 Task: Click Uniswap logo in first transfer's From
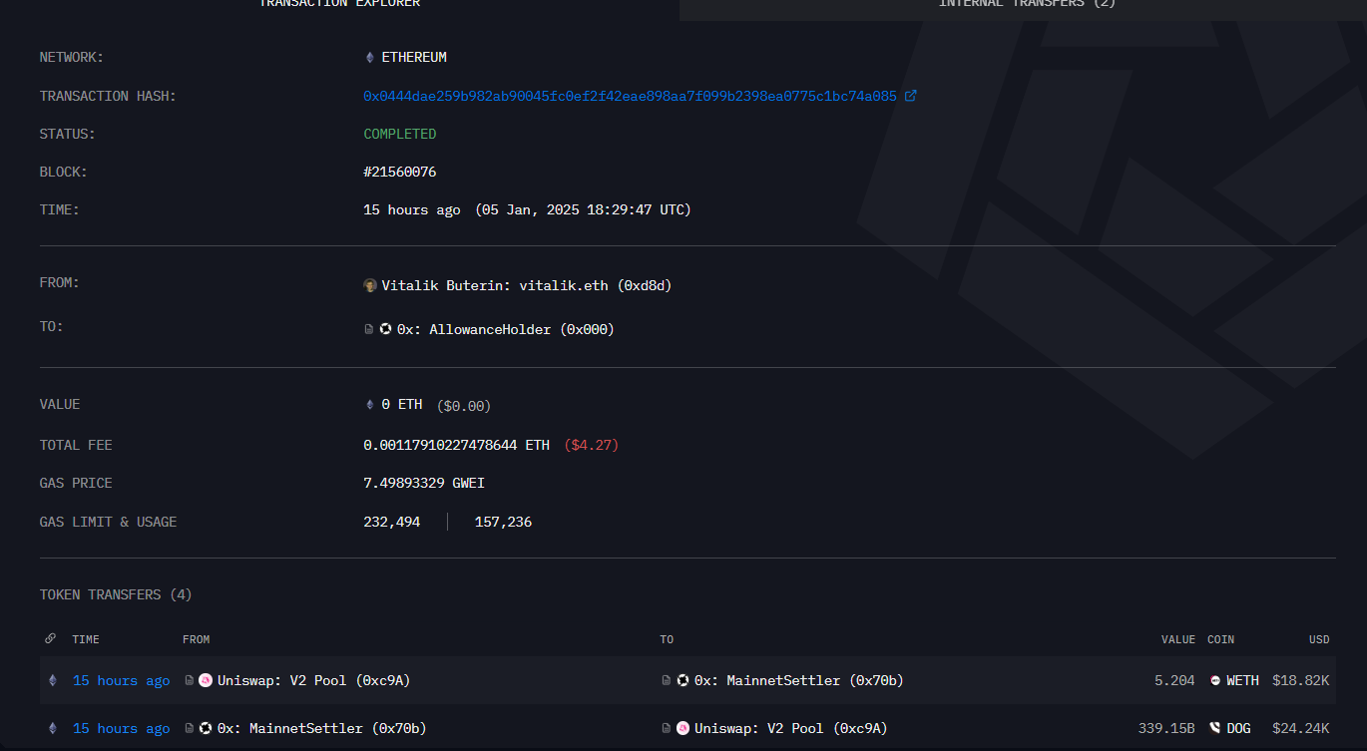pos(206,680)
